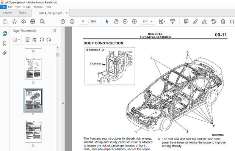Click the page number input field
Image resolution: width=235 pixels, height=151 pixels.
tap(83, 22)
